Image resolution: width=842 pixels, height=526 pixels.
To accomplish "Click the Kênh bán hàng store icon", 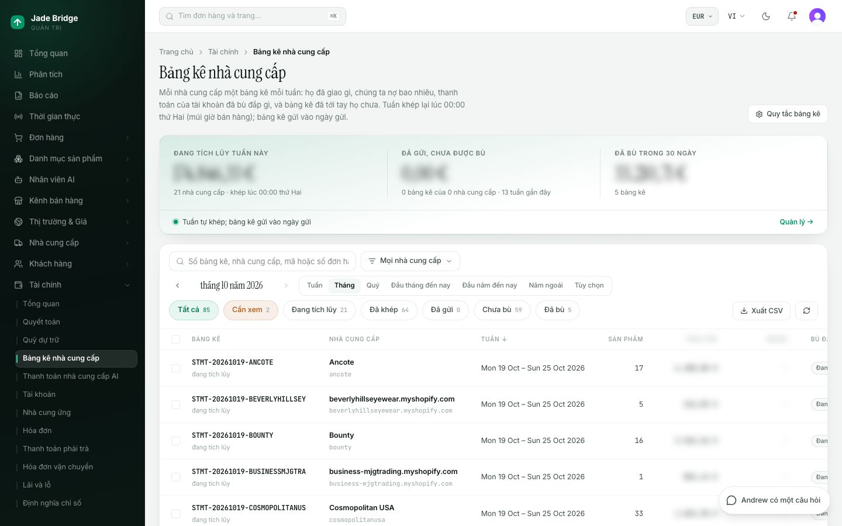I will (x=18, y=200).
